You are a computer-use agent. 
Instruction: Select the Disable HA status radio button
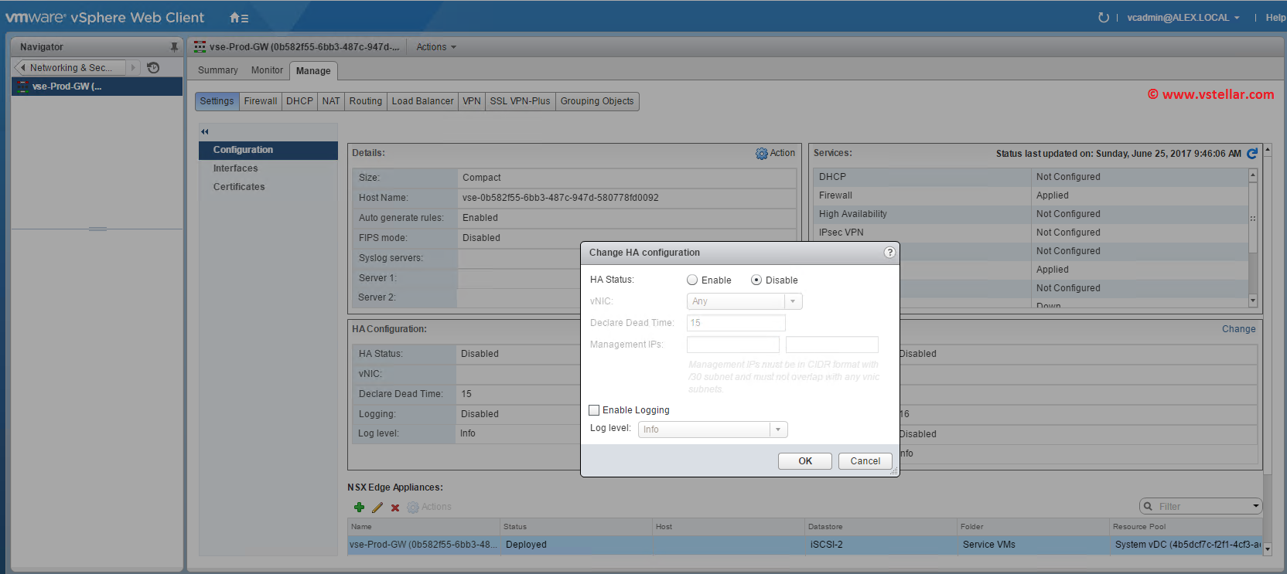click(x=756, y=280)
